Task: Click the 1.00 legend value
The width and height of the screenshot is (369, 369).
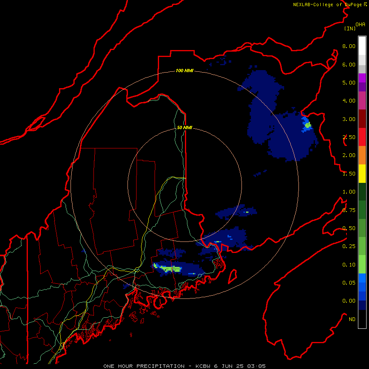Action: 349,192
